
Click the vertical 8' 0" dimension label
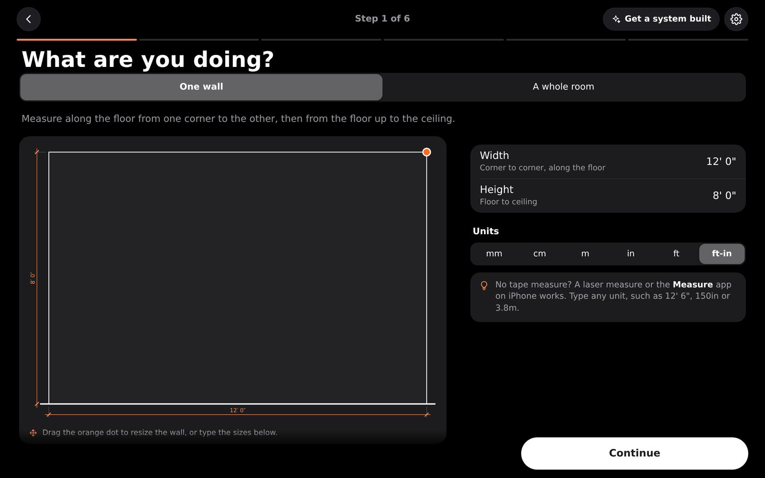33,278
